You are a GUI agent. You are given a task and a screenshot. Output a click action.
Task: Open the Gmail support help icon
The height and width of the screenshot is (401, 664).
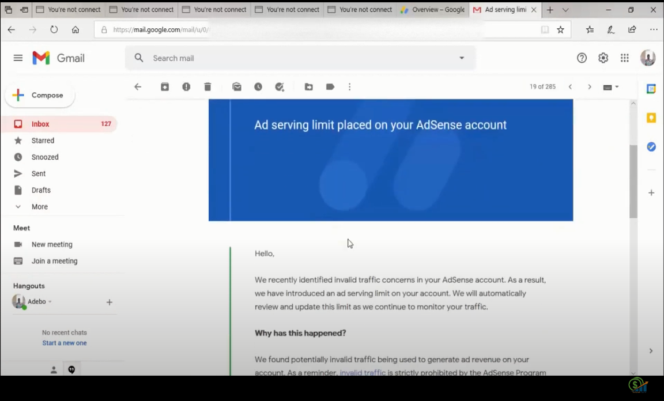point(582,58)
